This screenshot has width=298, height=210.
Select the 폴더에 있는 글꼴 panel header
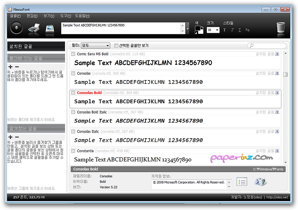coord(36,58)
